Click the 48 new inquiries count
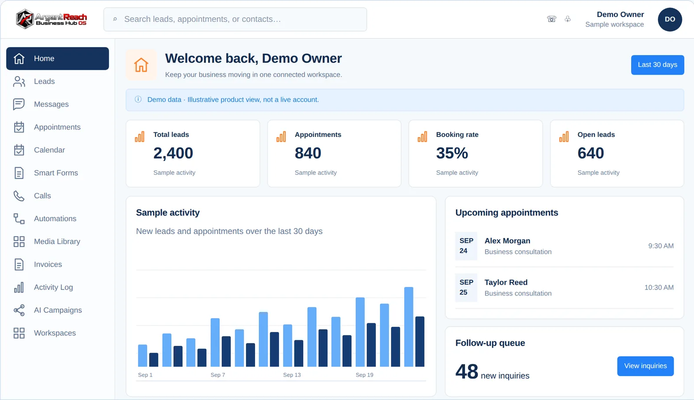 pos(492,372)
